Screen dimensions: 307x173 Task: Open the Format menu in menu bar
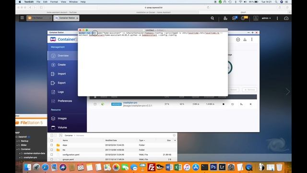pyautogui.click(x=54, y=2)
